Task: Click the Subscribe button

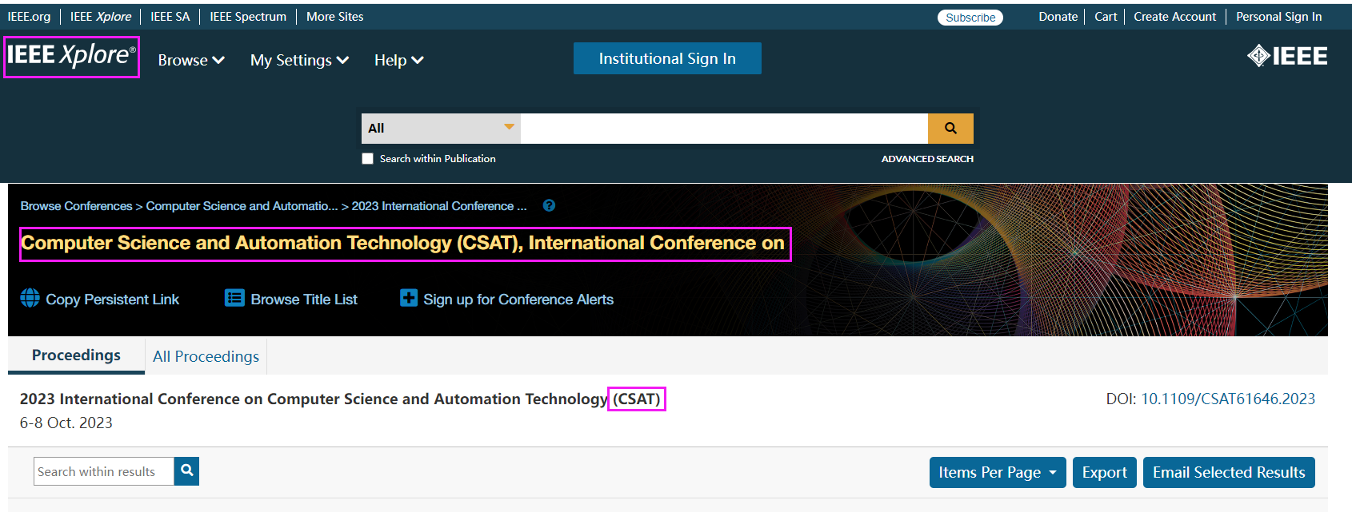Action: [970, 18]
